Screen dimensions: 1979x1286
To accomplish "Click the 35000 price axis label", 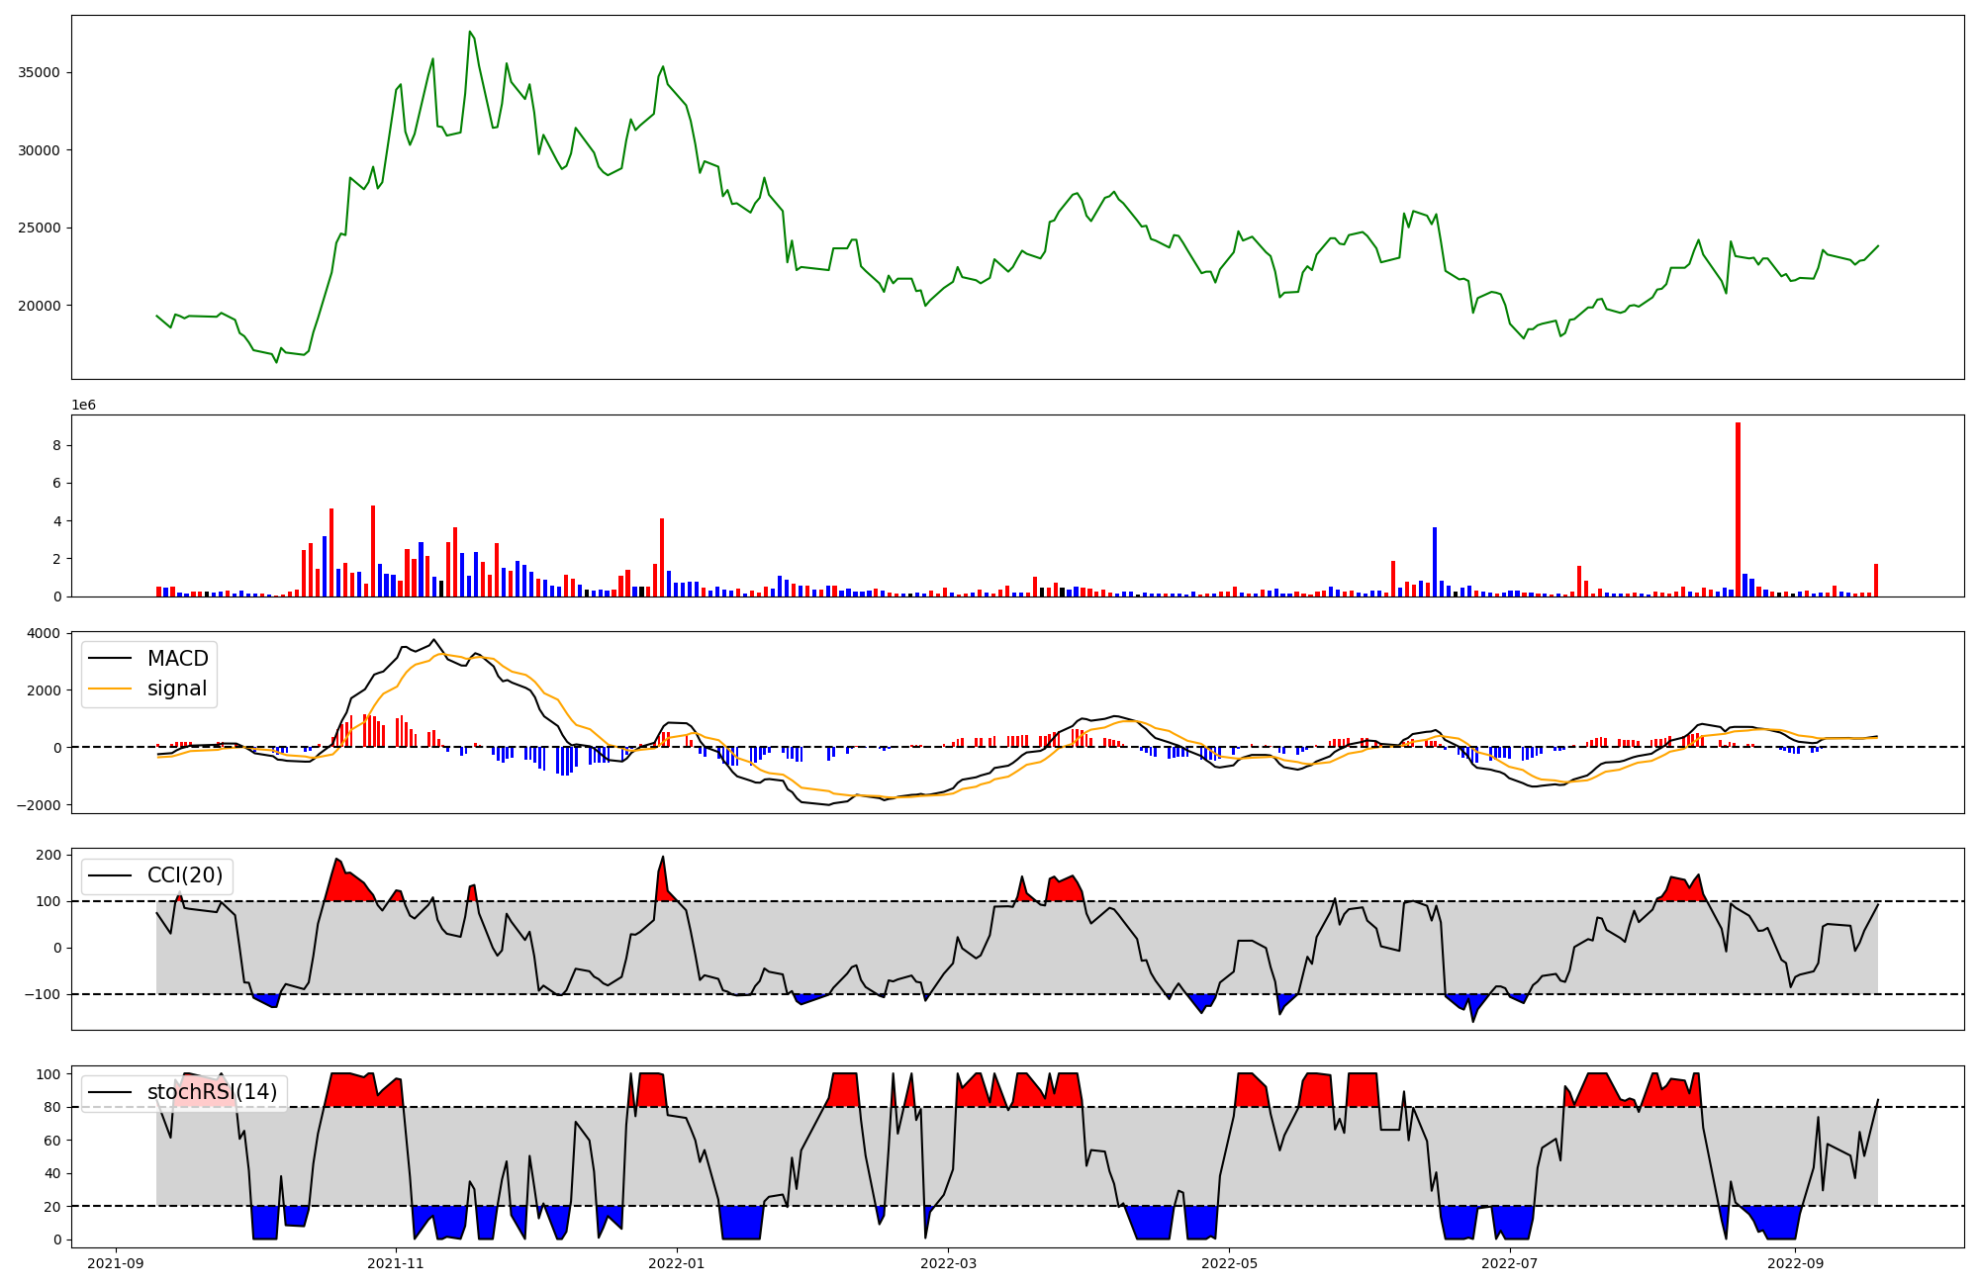I will tap(39, 72).
